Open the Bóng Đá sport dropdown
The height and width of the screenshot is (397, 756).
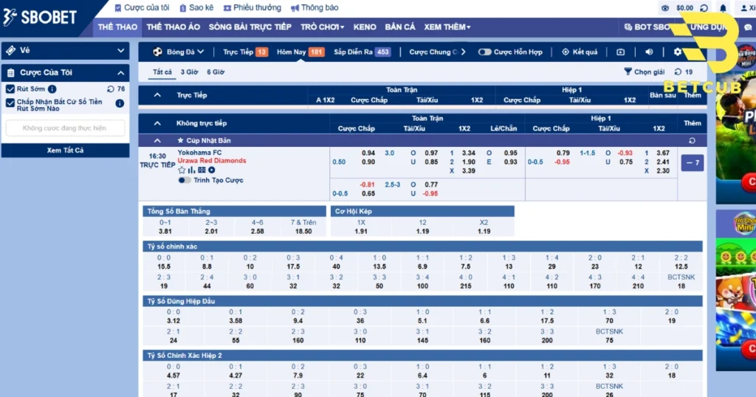point(179,52)
